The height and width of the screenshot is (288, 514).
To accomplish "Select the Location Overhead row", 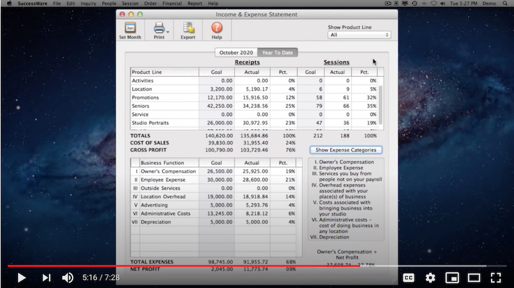I will 213,197.
